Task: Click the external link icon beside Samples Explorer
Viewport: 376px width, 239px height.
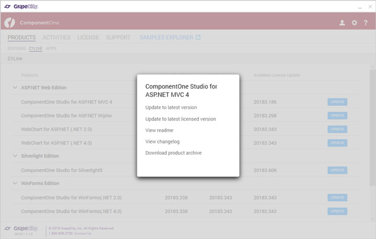Action: (198, 37)
